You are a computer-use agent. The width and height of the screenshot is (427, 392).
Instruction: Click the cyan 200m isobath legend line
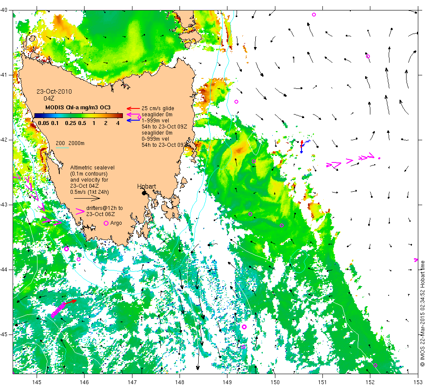point(62,148)
